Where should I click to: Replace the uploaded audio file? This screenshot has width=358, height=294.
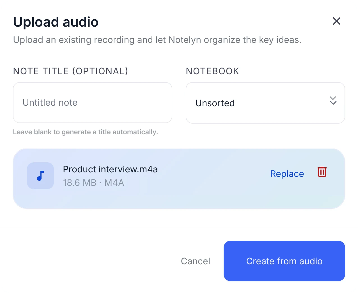click(287, 174)
